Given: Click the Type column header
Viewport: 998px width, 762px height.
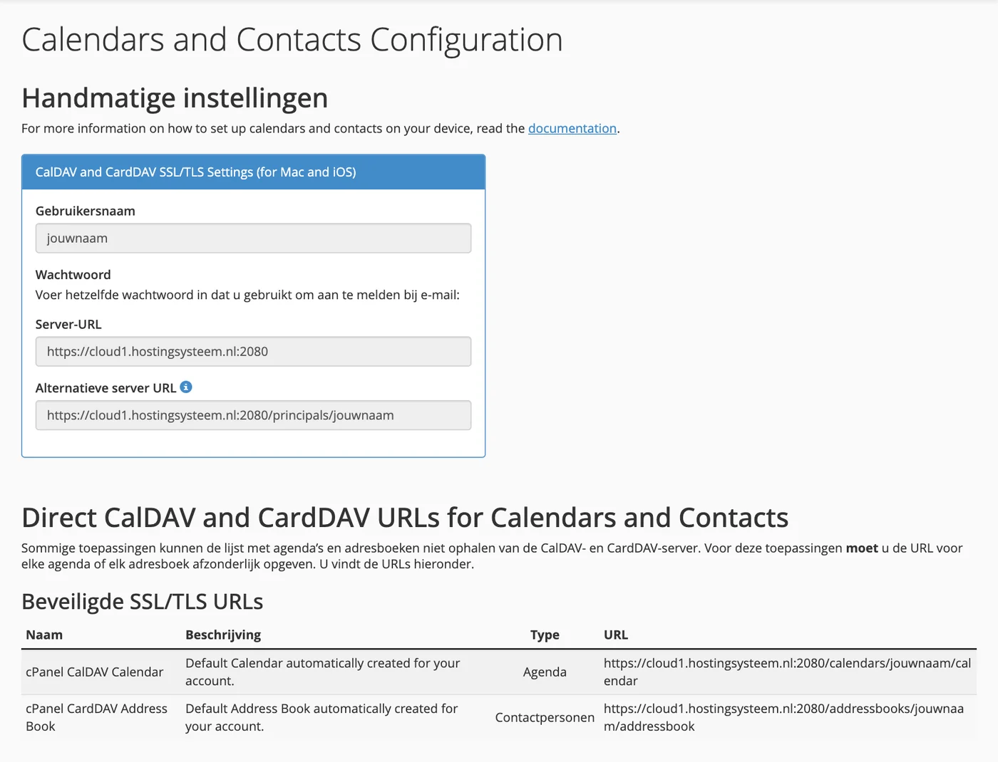Looking at the screenshot, I should (545, 635).
